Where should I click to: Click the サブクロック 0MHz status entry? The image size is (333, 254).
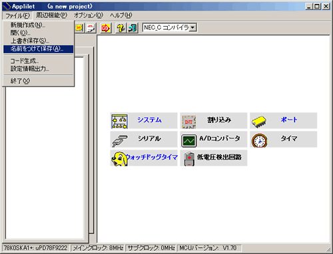151,248
